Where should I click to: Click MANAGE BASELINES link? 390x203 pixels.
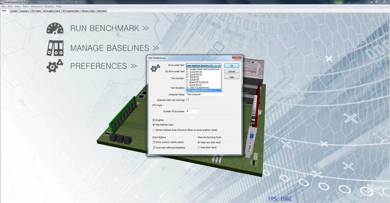115,48
